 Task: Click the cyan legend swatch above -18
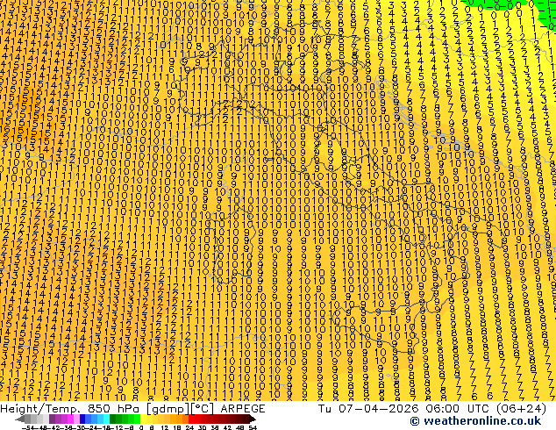106,419
